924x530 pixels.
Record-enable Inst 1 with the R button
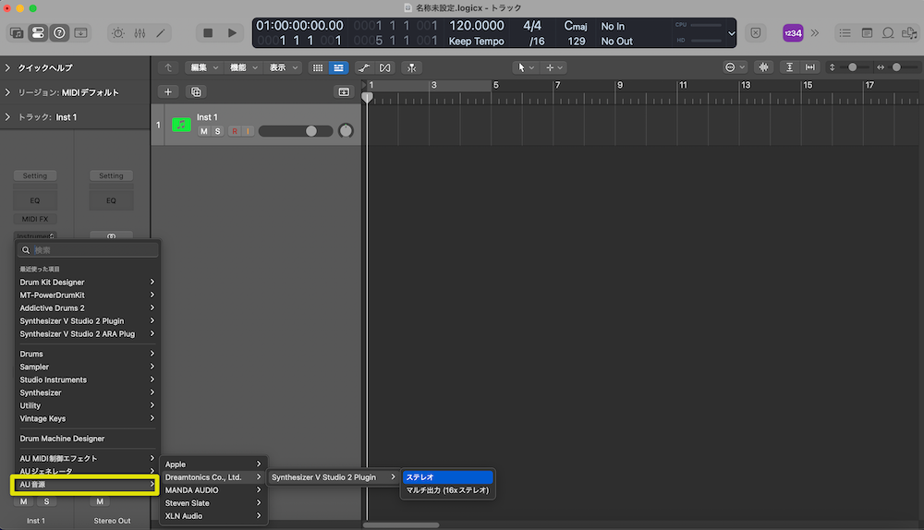tap(235, 131)
